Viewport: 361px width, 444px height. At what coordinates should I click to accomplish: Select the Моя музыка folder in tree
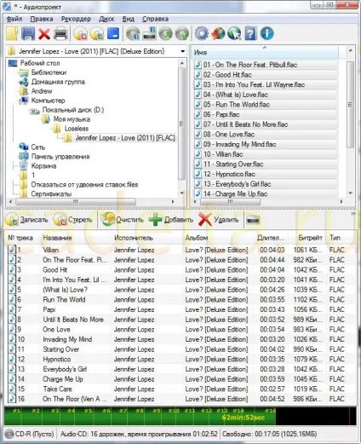coord(72,119)
